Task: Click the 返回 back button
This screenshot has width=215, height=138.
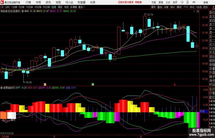Action: [x=205, y=7]
